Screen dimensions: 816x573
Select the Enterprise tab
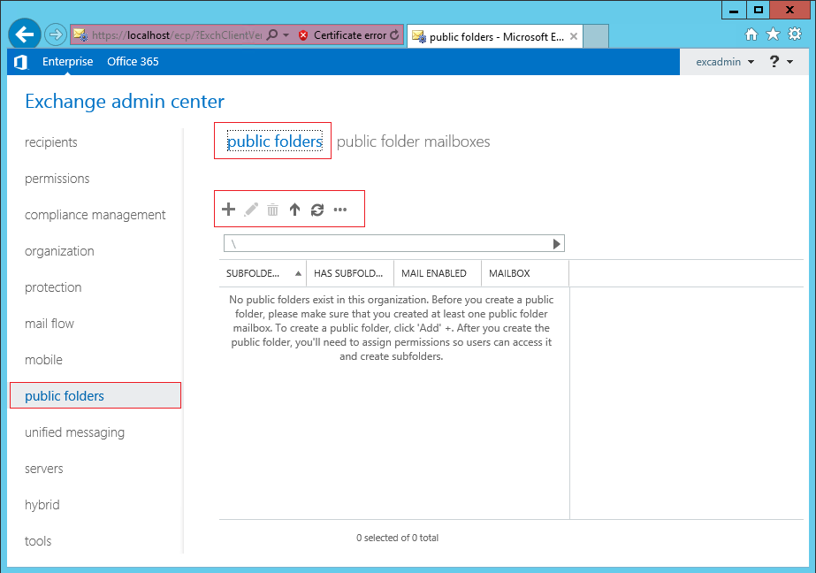click(x=68, y=61)
